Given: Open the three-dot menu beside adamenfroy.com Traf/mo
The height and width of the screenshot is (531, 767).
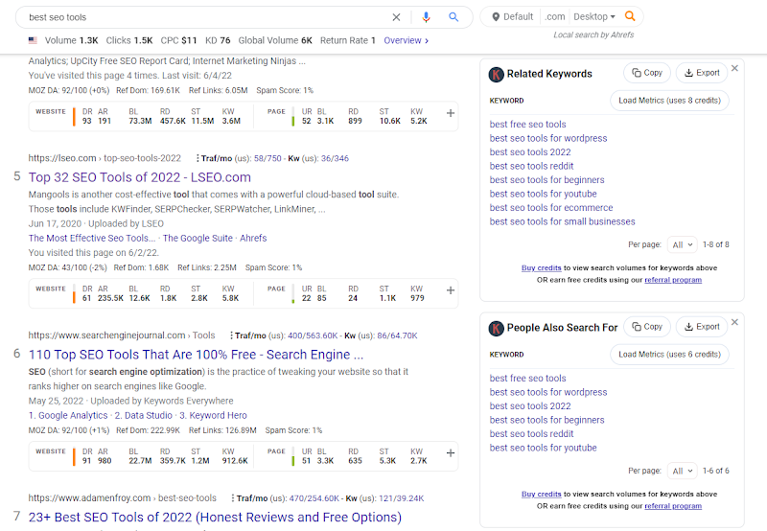Looking at the screenshot, I should click(232, 498).
